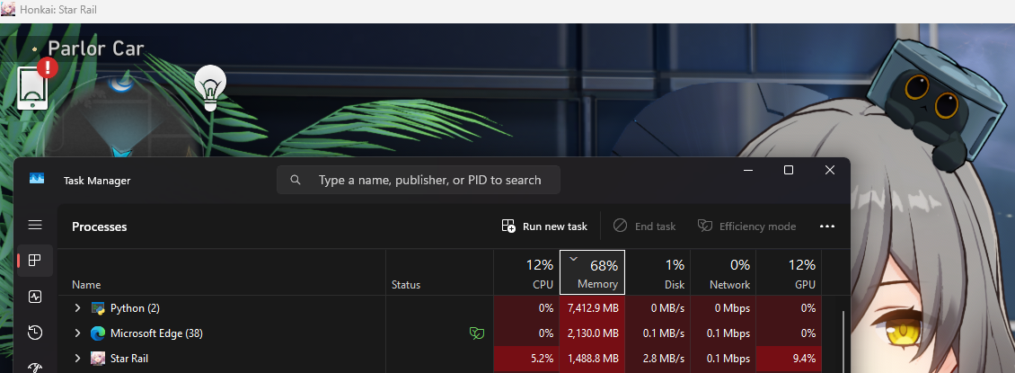This screenshot has width=1015, height=373.
Task: Click the 1,488.8 MB memory cell
Action: (592, 358)
